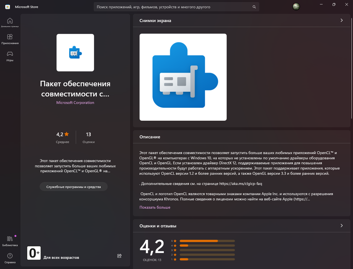The width and height of the screenshot is (353, 269).
Task: Click the Для всех возрастов label
Action: (61, 258)
